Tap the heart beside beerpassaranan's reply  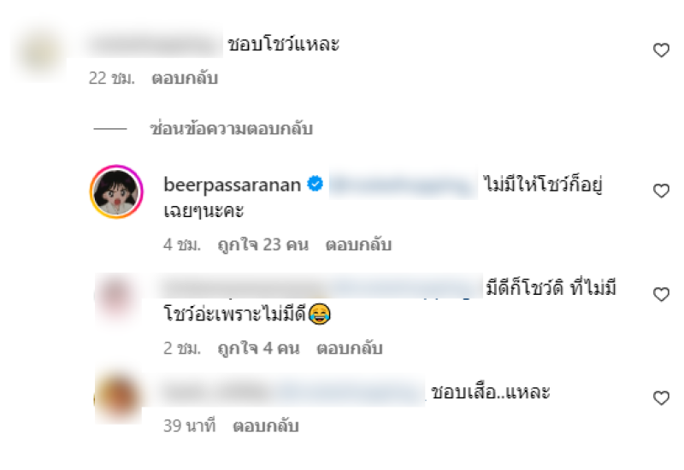(661, 191)
